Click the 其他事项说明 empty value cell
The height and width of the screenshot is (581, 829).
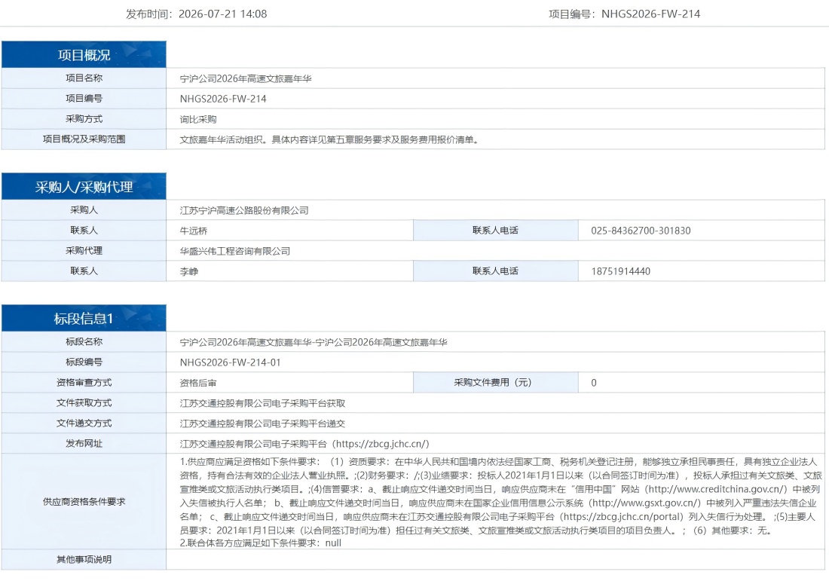(x=495, y=559)
